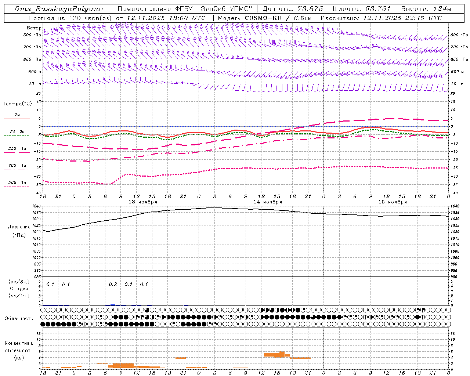
Task: Click the (мм/1ч.) precipitation unit label
Action: pyautogui.click(x=19, y=296)
